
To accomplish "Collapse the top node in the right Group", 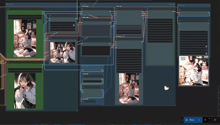I will 180,10.
